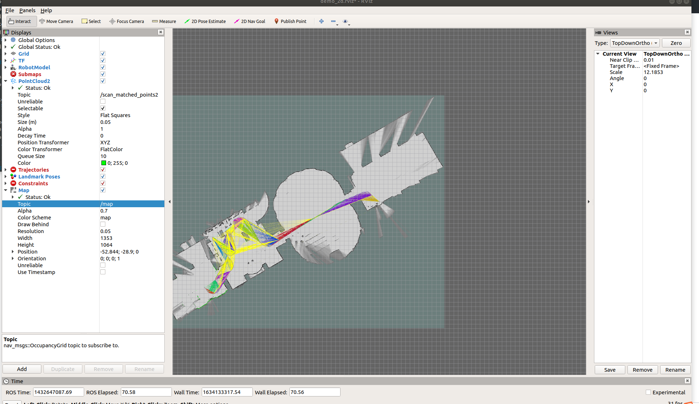699x404 pixels.
Task: Click the ROS Elapsed time field
Action: click(x=146, y=392)
